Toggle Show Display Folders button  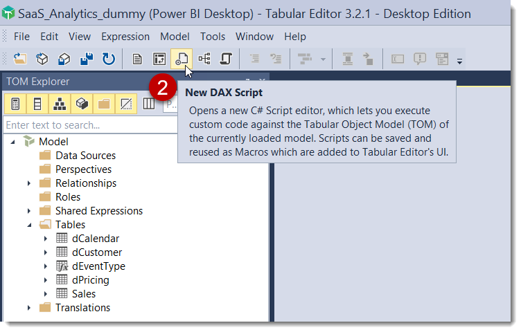point(104,104)
